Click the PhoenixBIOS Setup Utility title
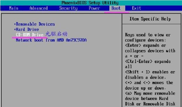 coord(90,3)
